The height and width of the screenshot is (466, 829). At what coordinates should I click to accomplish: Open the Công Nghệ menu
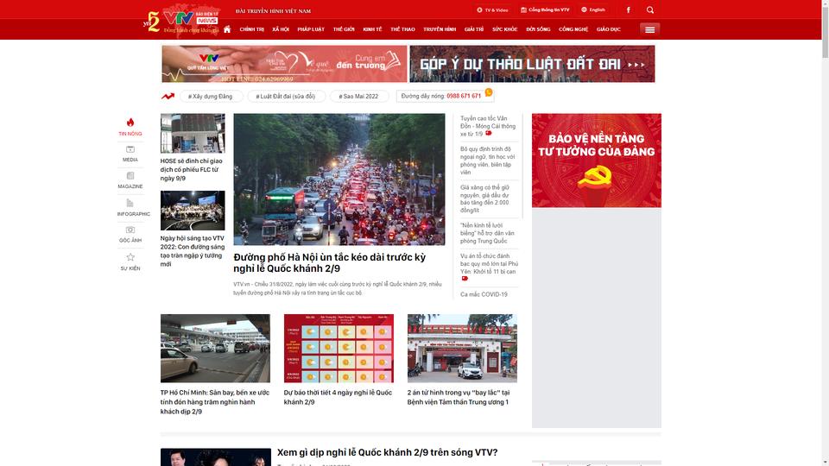click(573, 29)
